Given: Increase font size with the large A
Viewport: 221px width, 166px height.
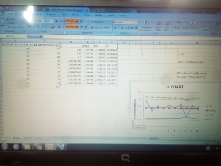Looking at the screenshot, I should pos(57,21).
